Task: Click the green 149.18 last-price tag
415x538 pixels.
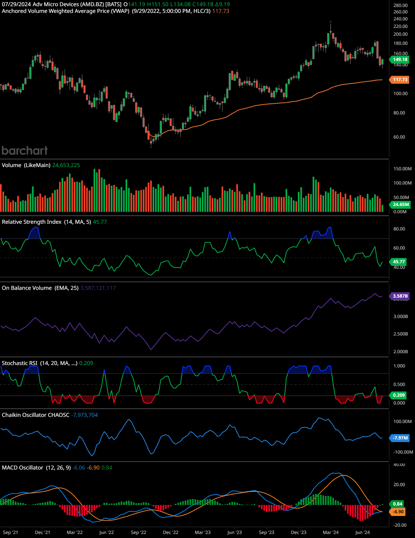Action: tap(400, 59)
